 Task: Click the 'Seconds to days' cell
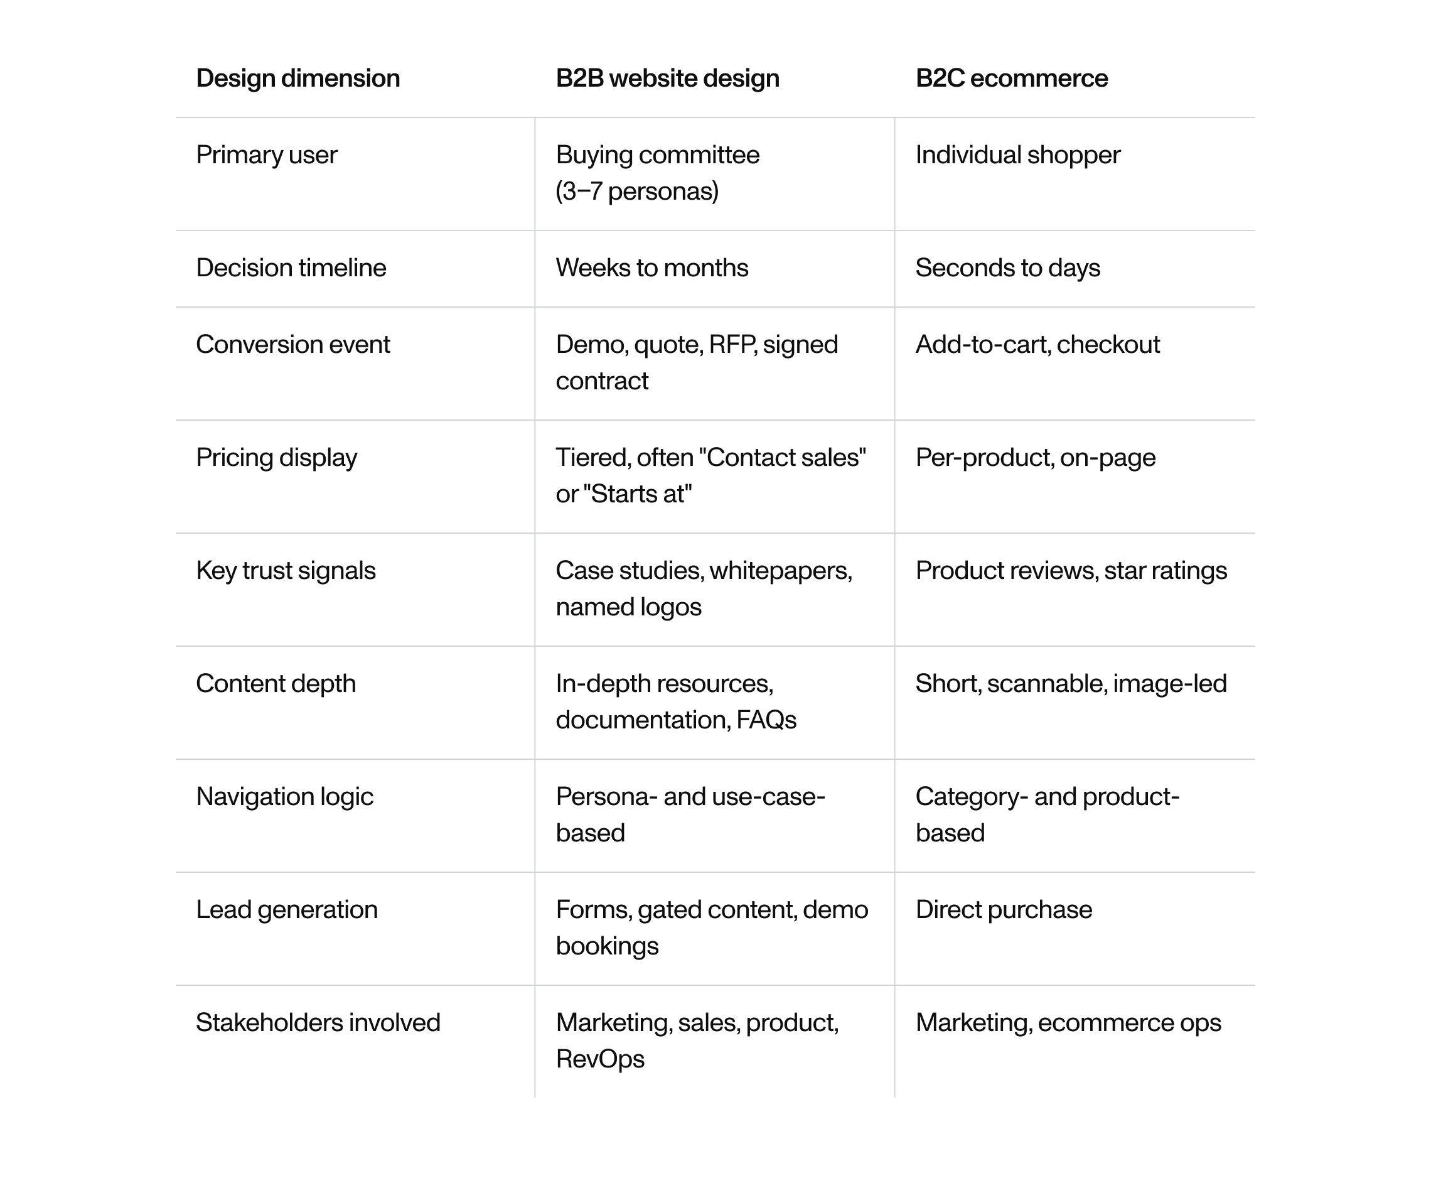coord(1007,268)
